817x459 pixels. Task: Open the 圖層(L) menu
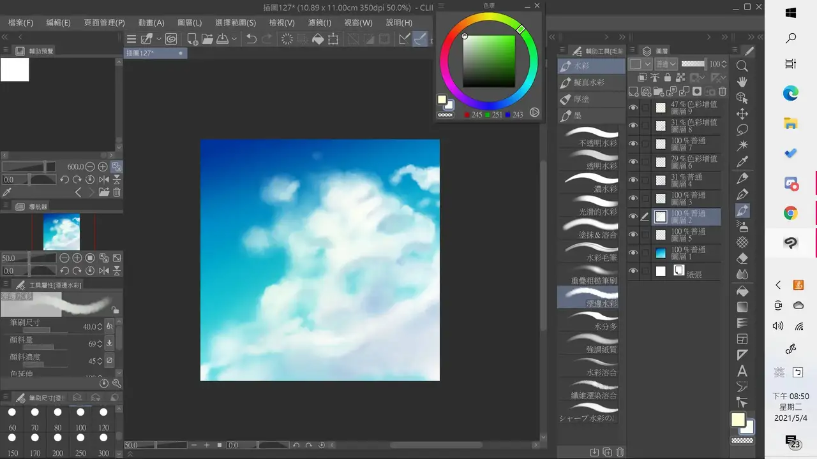coord(188,22)
